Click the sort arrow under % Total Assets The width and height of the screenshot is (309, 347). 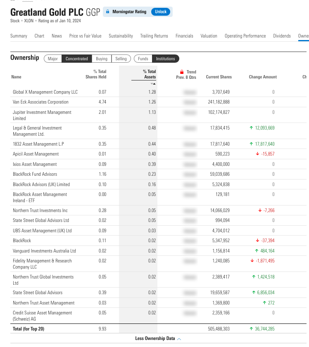tap(153, 84)
